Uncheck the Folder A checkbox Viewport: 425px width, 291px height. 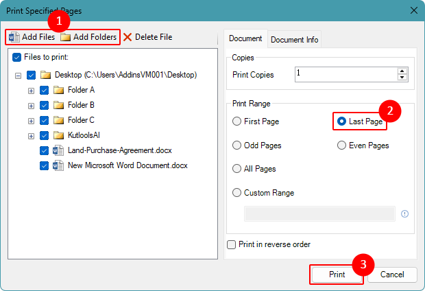(44, 90)
